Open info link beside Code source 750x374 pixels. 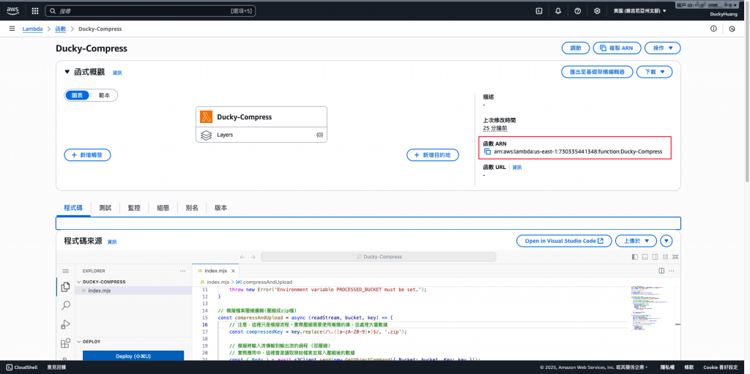(x=112, y=242)
